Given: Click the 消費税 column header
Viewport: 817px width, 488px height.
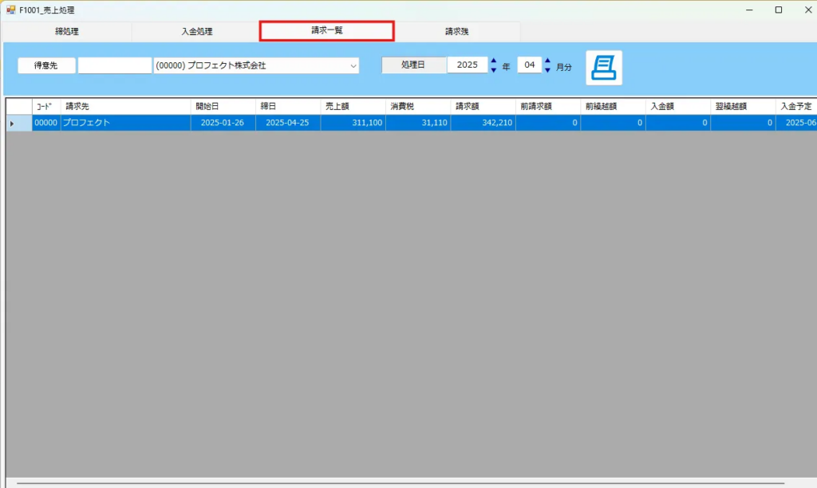Looking at the screenshot, I should pos(418,106).
